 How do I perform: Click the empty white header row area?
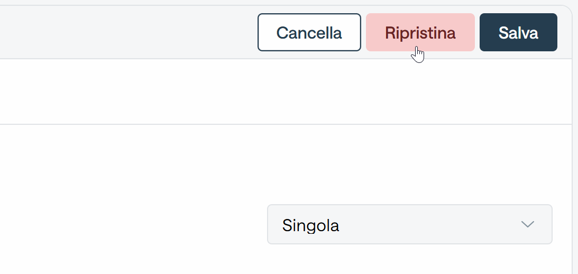click(286, 92)
